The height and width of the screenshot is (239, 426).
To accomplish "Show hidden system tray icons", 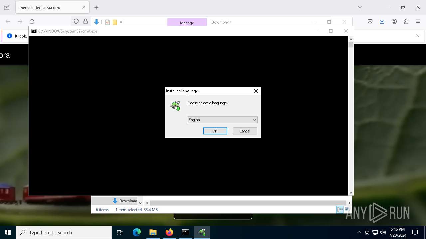I will pos(359,232).
